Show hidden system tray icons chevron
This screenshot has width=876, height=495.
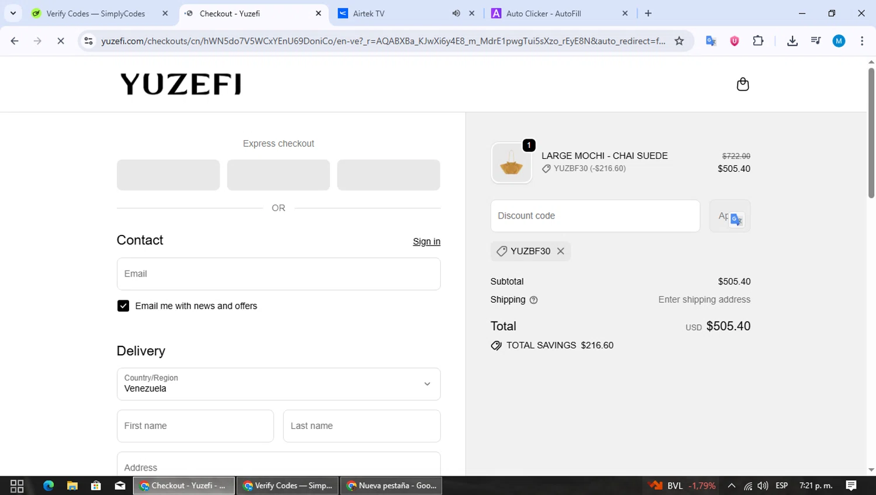pyautogui.click(x=731, y=486)
